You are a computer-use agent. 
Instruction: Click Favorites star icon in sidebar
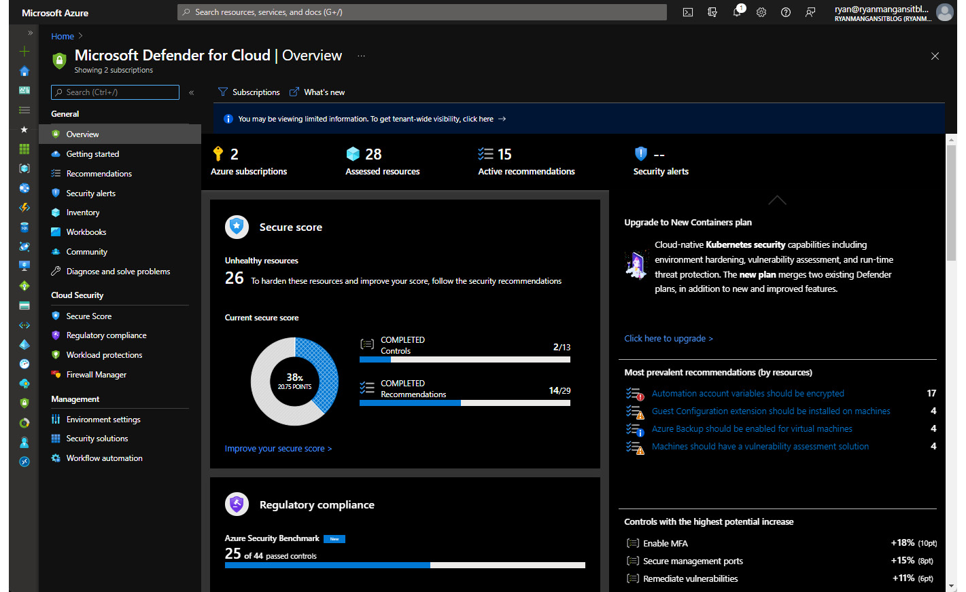point(24,130)
